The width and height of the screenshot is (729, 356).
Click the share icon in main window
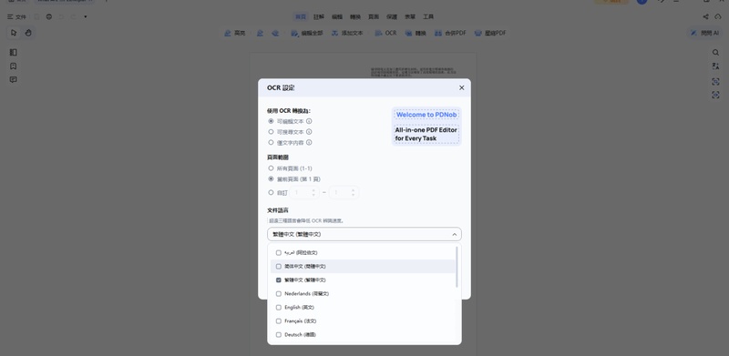click(705, 16)
